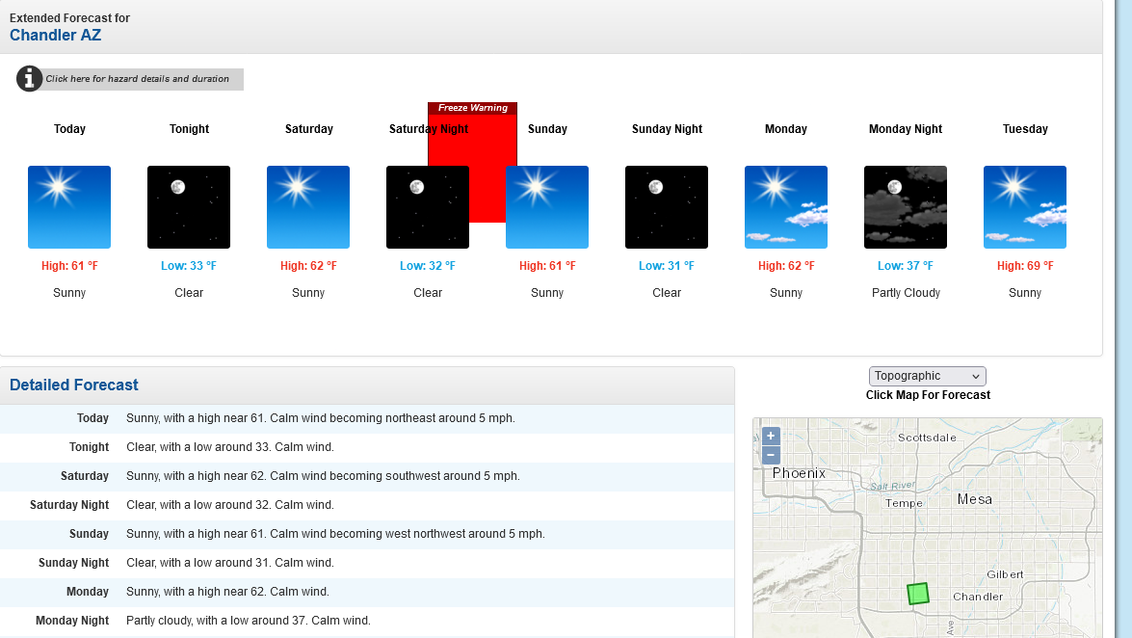Click the 'Partly Cloudy' condition label
This screenshot has width=1132, height=638.
[906, 293]
